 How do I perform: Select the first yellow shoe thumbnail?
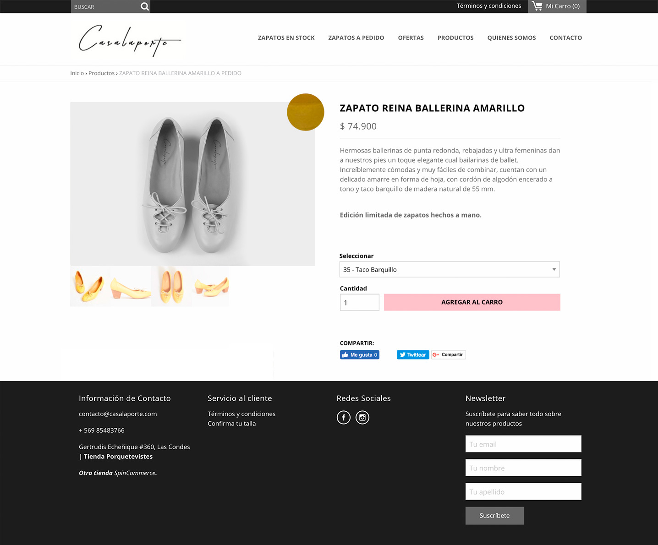(x=90, y=286)
